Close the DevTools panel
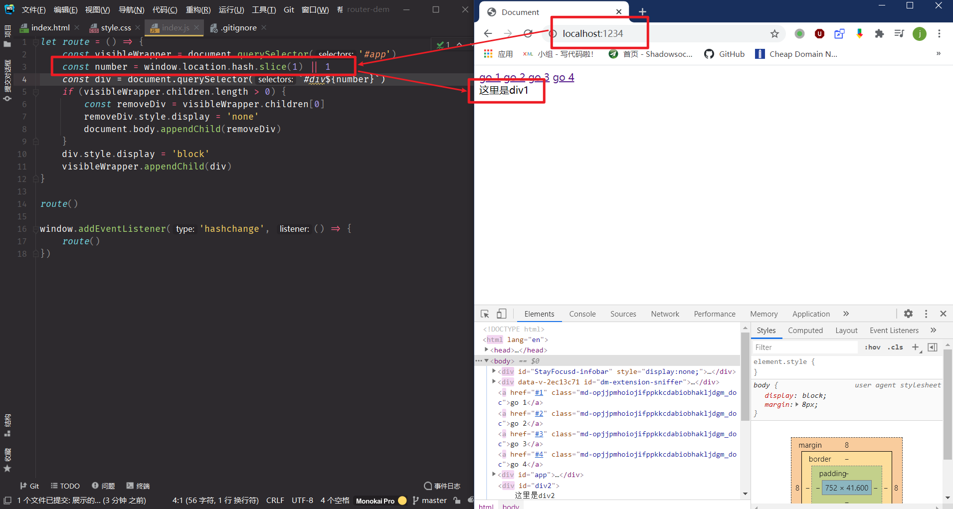The height and width of the screenshot is (509, 953). point(943,314)
